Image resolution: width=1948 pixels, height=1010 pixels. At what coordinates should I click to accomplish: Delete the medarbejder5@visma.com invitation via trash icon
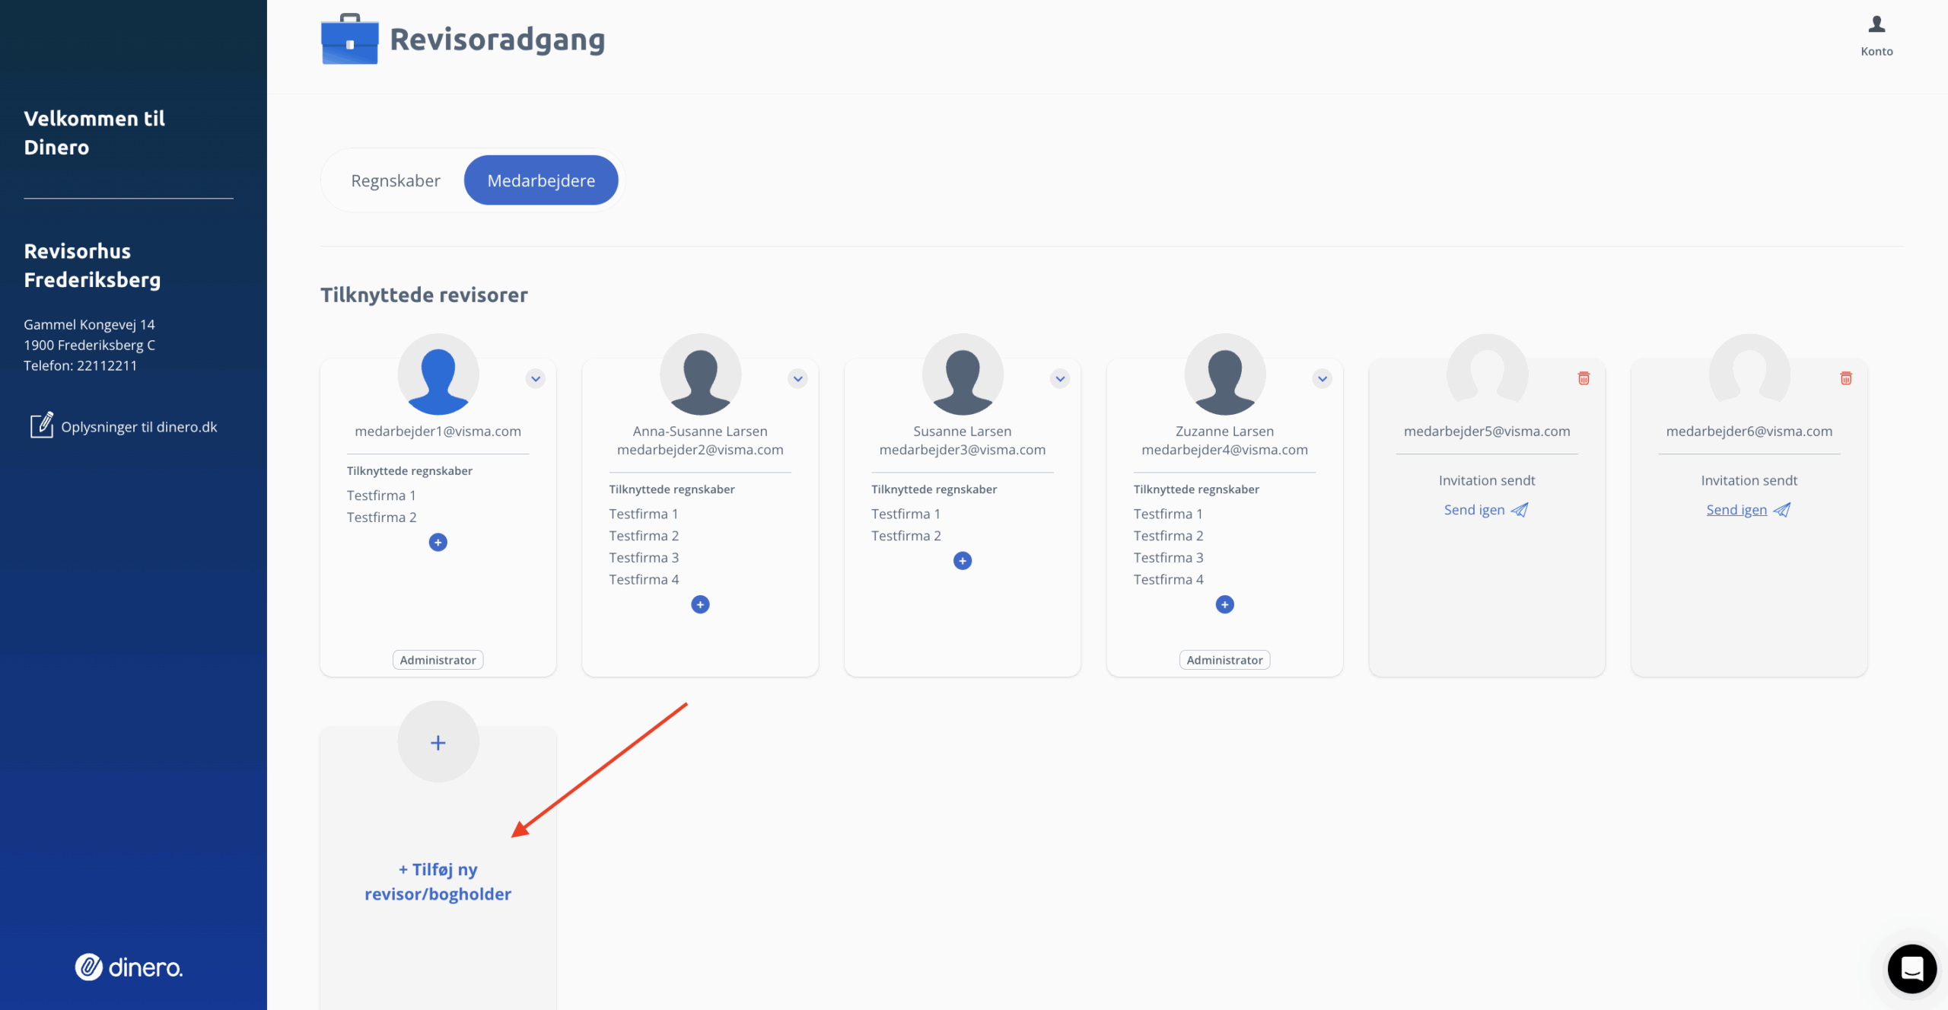point(1584,378)
